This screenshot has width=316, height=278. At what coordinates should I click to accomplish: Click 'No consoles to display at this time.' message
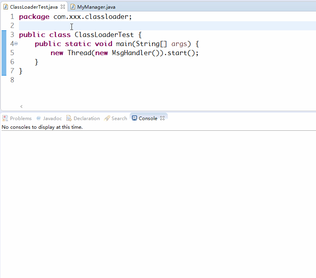tap(42, 127)
